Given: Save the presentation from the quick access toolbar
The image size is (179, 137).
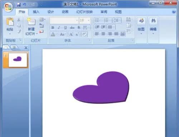Looking at the screenshot, I should pyautogui.click(x=19, y=5).
